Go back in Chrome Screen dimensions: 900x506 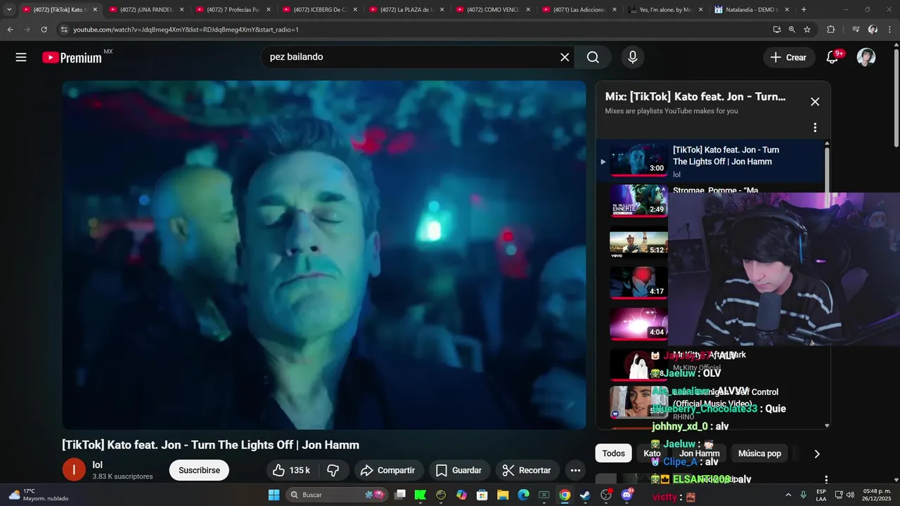tap(10, 30)
